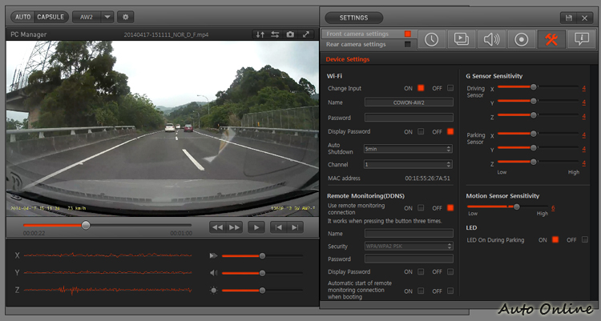Open the sound settings speaker icon
601x321 pixels.
point(491,39)
